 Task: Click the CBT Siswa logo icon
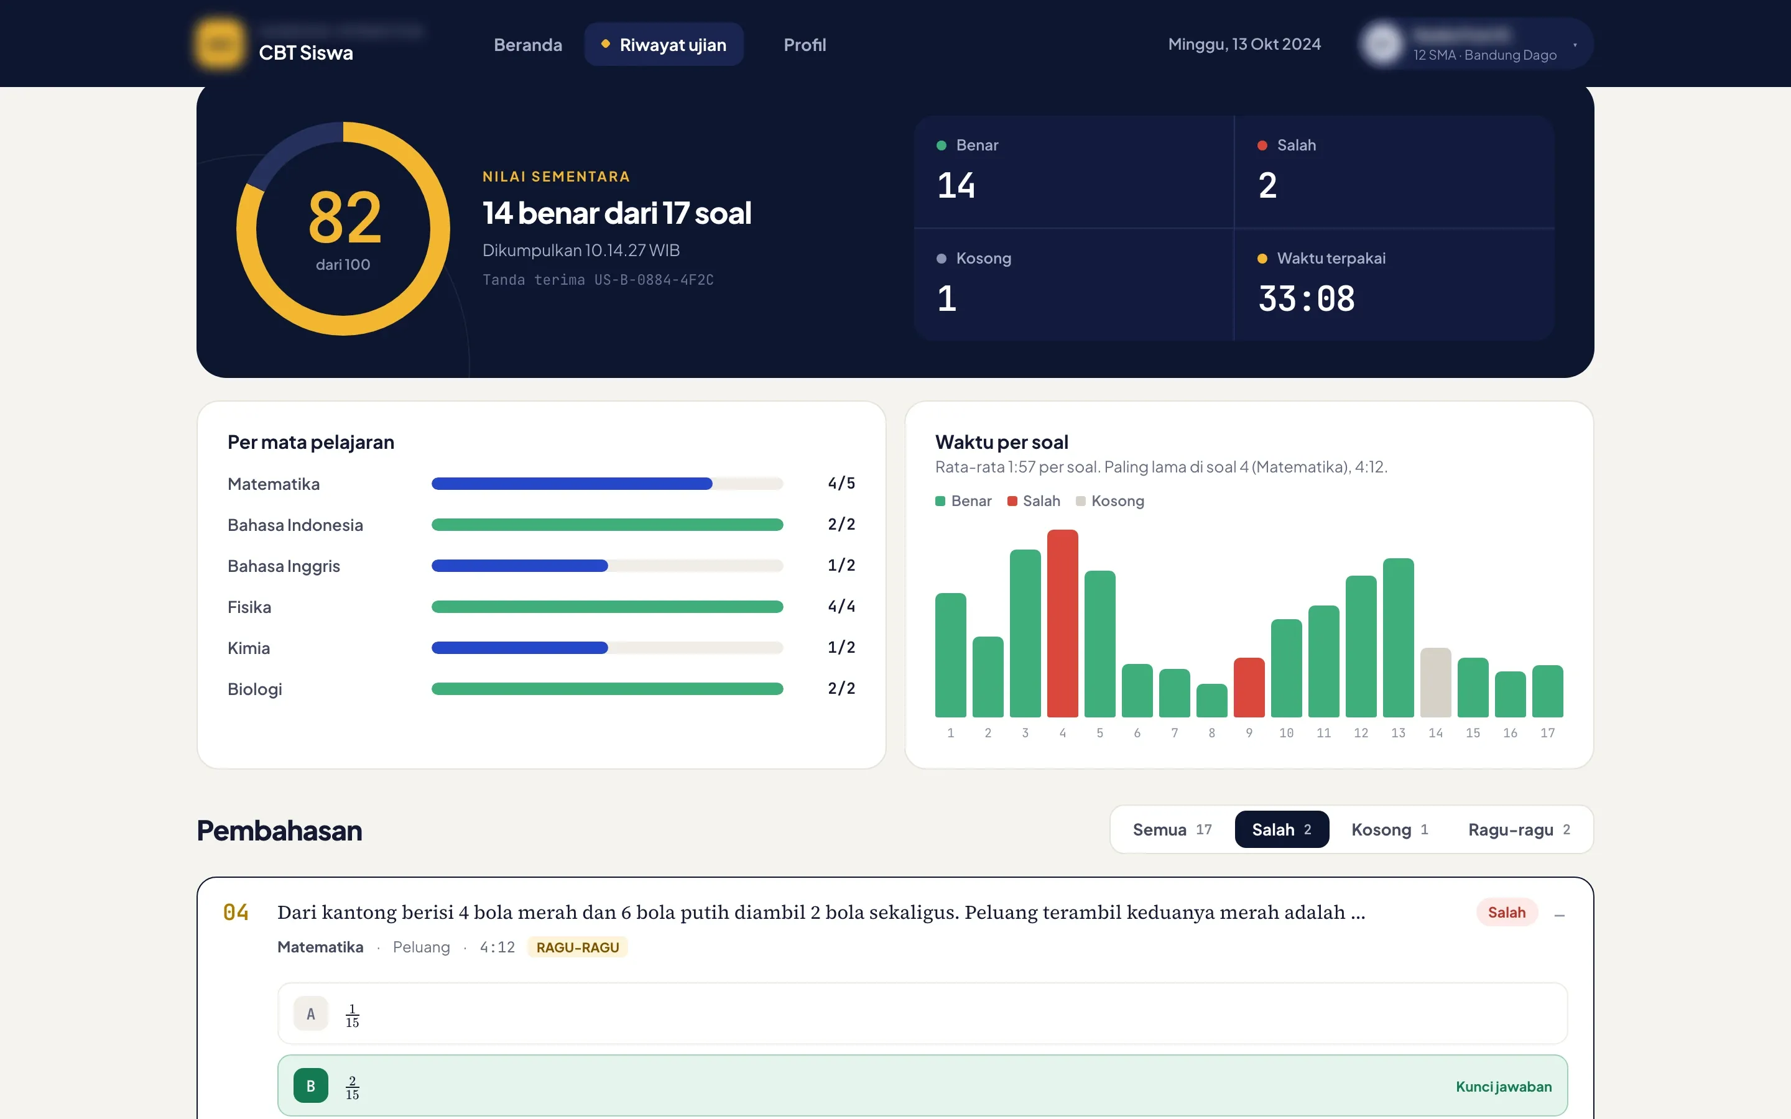[219, 44]
